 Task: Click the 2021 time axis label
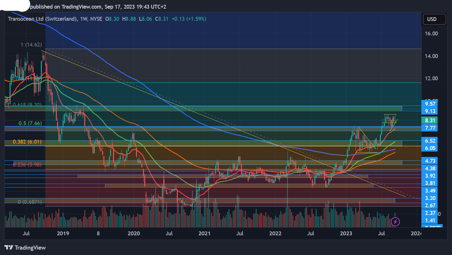coord(204,233)
